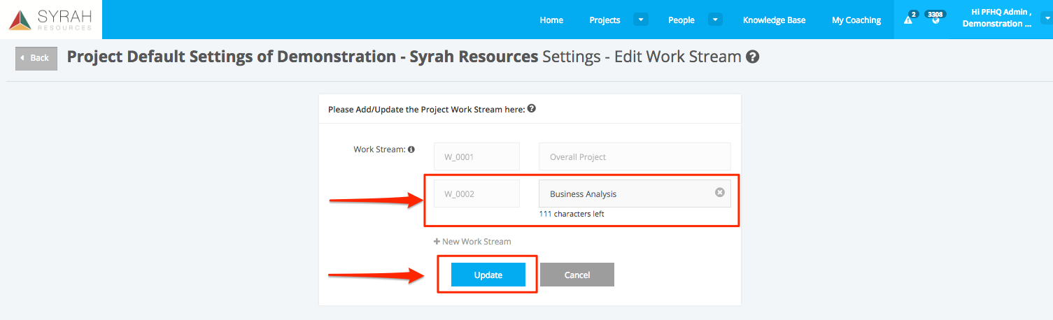Screen dimensions: 1053x320
Task: Click the Overall Project name field
Action: pos(635,157)
